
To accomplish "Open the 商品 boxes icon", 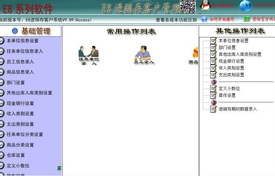I will 194,55.
